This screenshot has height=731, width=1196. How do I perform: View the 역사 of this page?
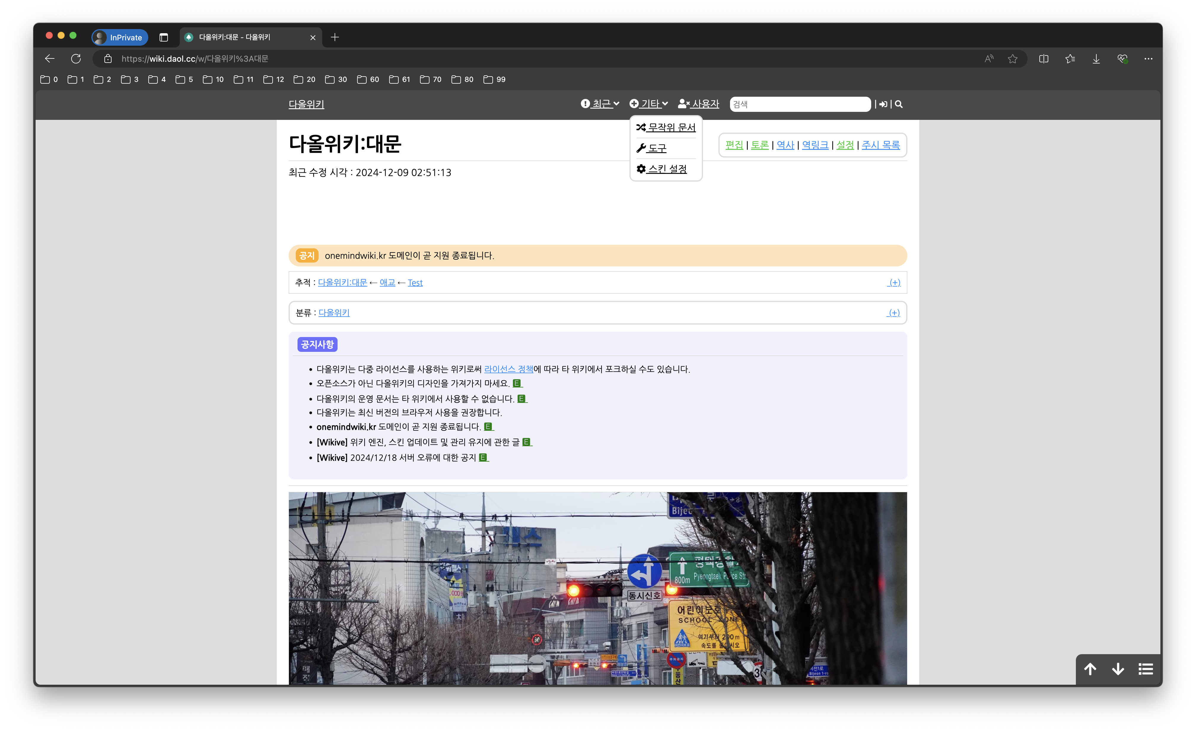785,145
